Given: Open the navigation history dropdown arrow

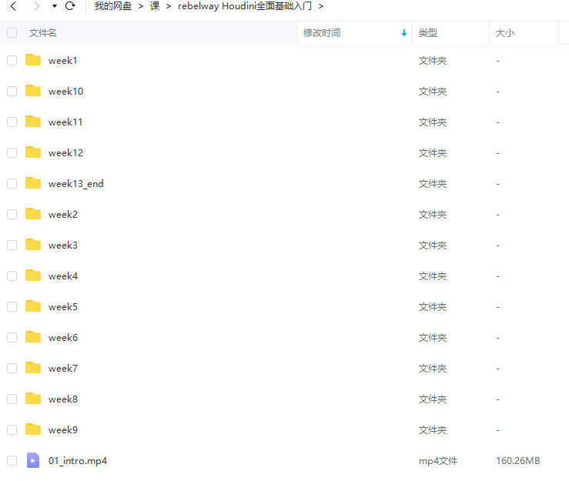Looking at the screenshot, I should pyautogui.click(x=54, y=6).
